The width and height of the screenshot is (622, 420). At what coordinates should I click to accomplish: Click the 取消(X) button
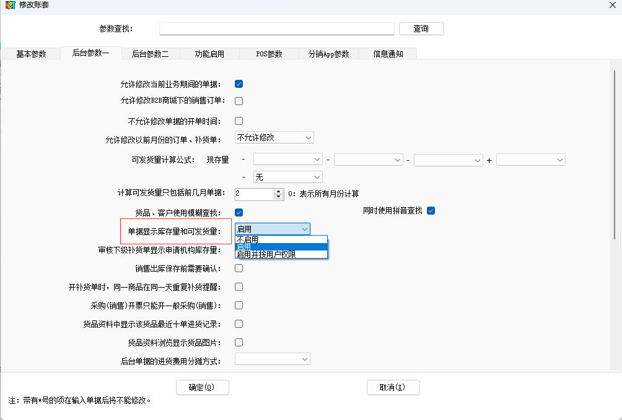[x=393, y=387]
